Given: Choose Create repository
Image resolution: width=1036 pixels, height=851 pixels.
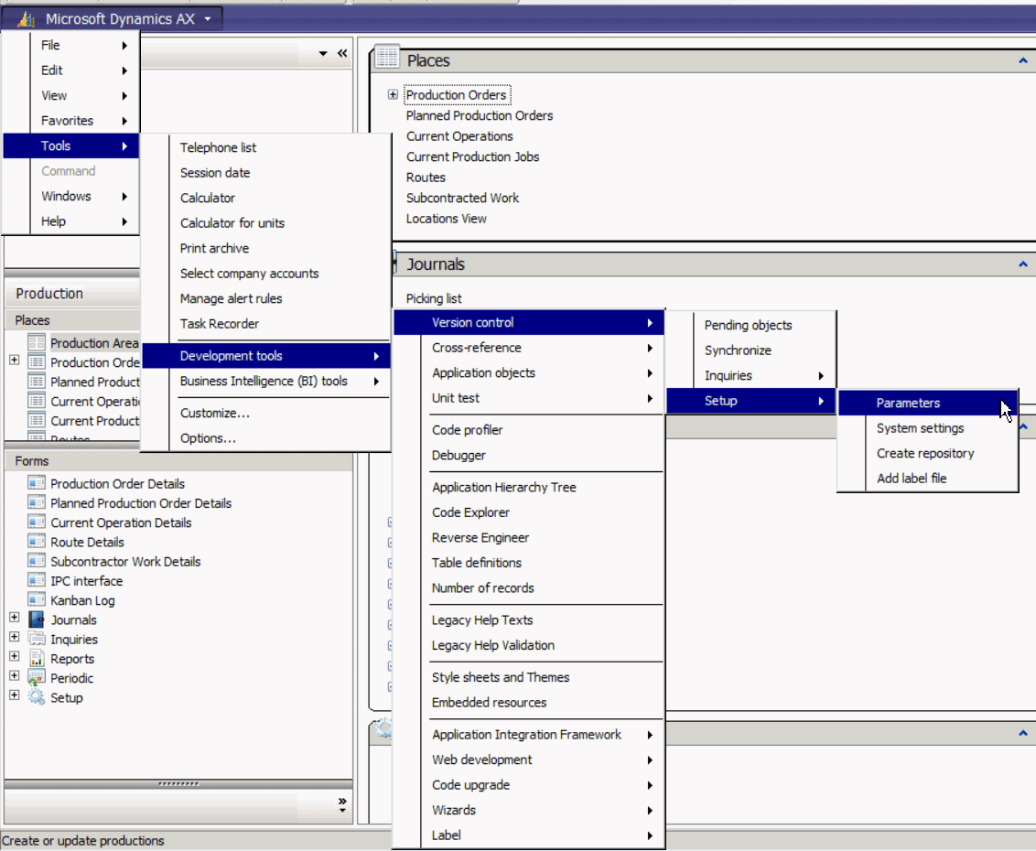Looking at the screenshot, I should coord(928,453).
